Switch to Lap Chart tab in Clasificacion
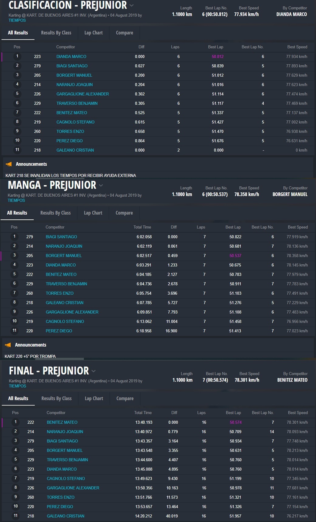Viewport: 316px width, 522px height. (x=93, y=33)
